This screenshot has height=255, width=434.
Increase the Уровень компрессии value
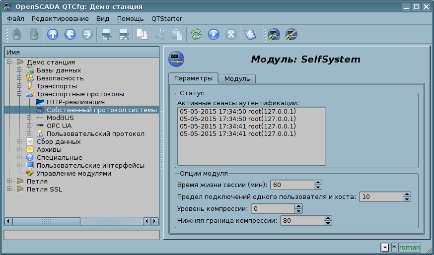[x=298, y=206]
